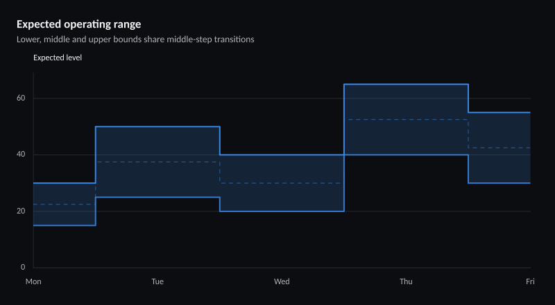Click the lower bound step at 25
Image resolution: width=555 pixels, height=305 pixels.
point(157,197)
